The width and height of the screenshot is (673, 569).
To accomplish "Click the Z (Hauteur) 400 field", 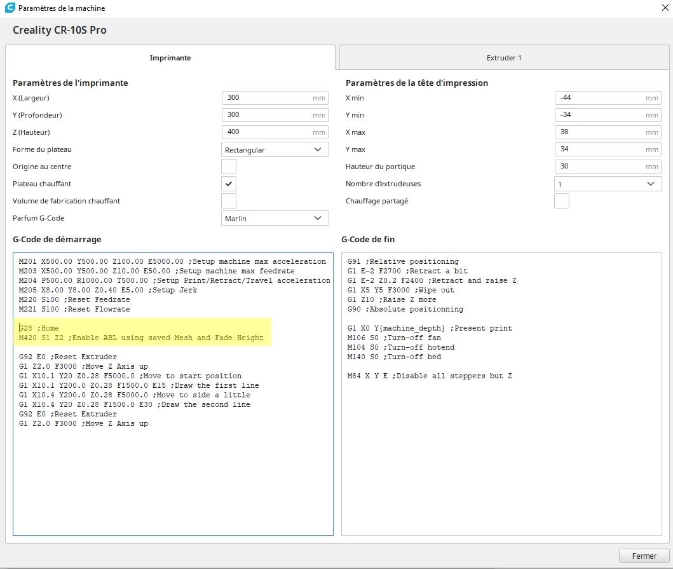I will pyautogui.click(x=275, y=132).
